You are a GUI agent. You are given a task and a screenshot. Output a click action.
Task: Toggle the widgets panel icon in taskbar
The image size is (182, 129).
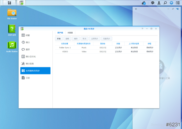point(178,3)
